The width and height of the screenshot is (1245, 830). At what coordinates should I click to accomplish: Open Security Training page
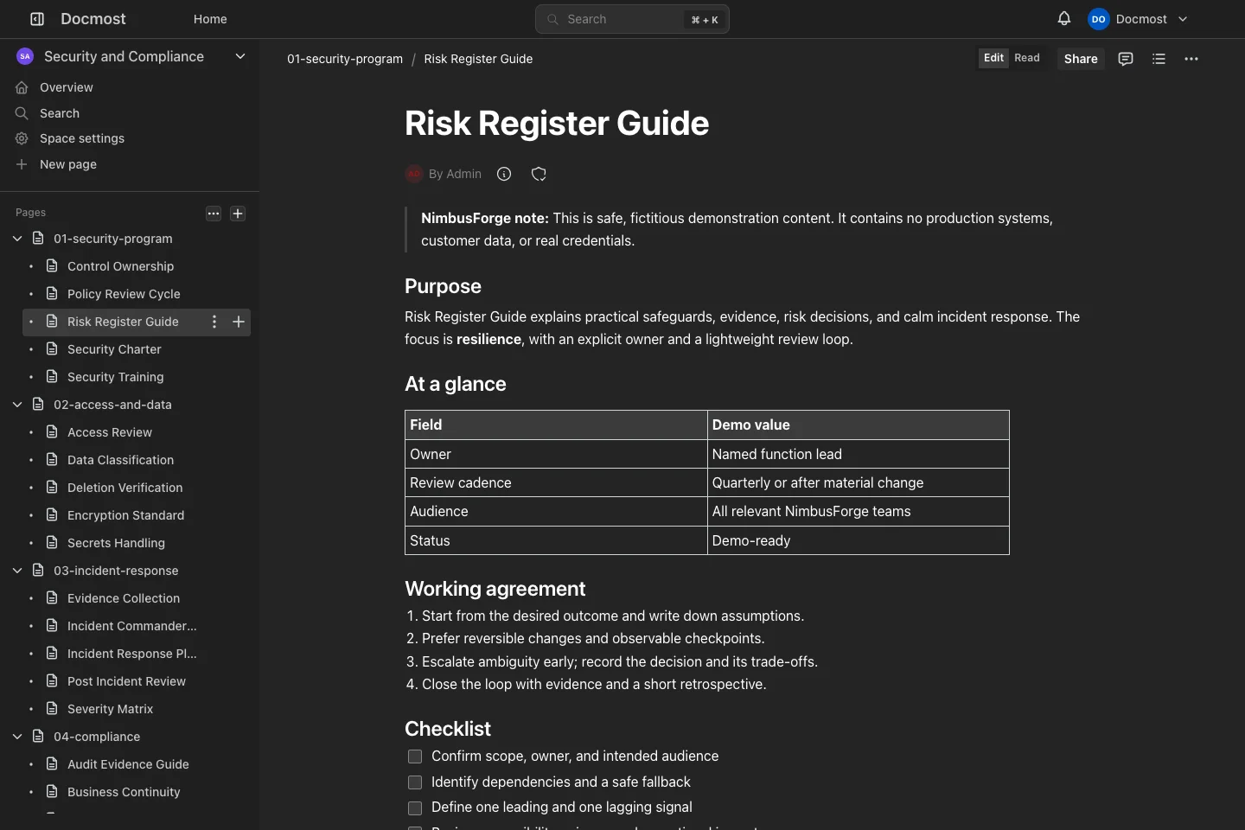[116, 377]
